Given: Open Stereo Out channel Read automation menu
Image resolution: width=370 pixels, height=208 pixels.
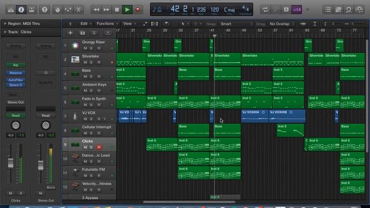Looking at the screenshot, I should [x=46, y=116].
